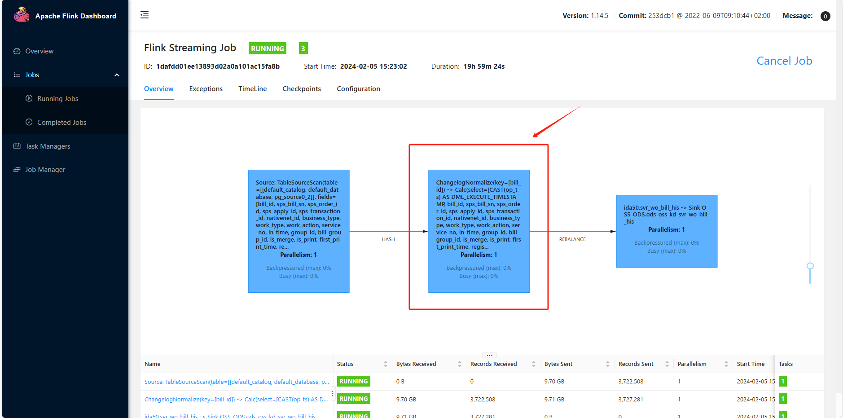Click the start time 2024-02-05 15:23:02
The height and width of the screenshot is (418, 843).
coord(373,66)
